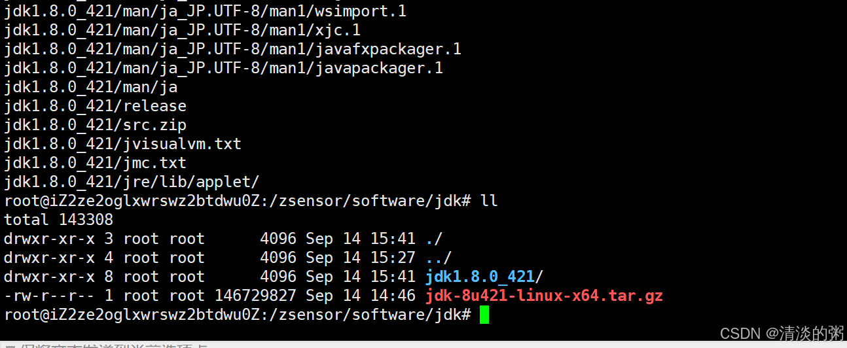Click the jdk1.8.0_421/jvisualvm.txt line
Screen dimensions: 847x348
click(x=123, y=144)
